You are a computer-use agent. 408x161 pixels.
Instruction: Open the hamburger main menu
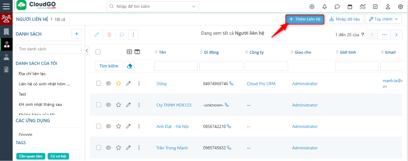pos(6,6)
